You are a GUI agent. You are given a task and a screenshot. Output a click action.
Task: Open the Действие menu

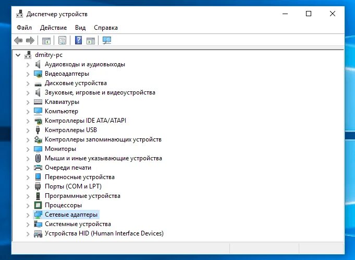(53, 28)
